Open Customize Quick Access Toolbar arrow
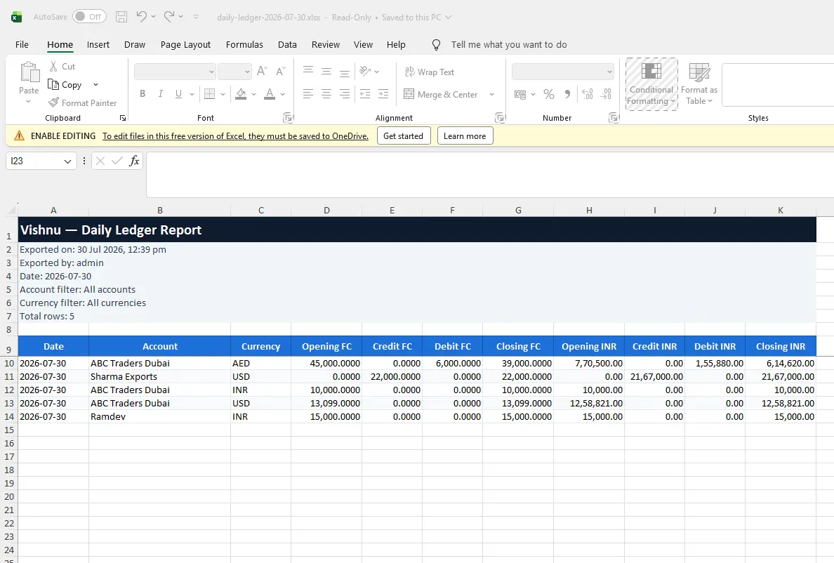 pyautogui.click(x=197, y=17)
